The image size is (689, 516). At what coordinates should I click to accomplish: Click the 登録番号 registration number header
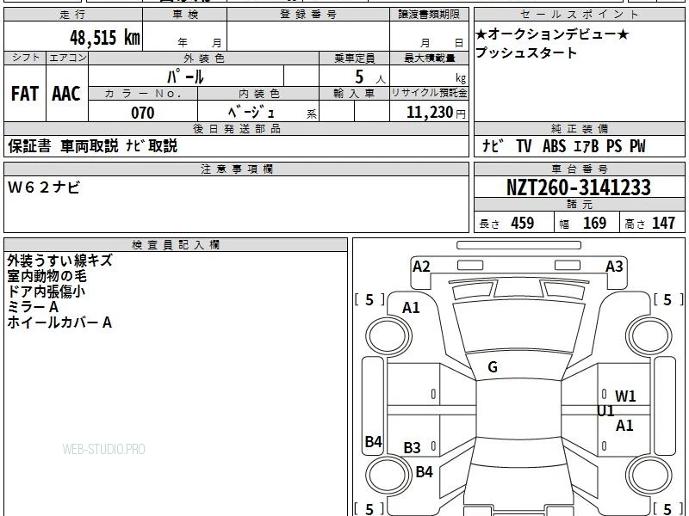point(308,15)
